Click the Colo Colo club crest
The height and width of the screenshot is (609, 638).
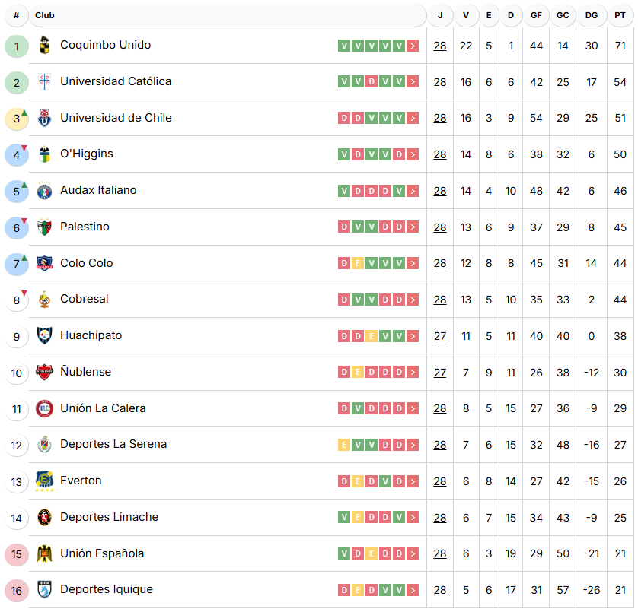point(44,263)
